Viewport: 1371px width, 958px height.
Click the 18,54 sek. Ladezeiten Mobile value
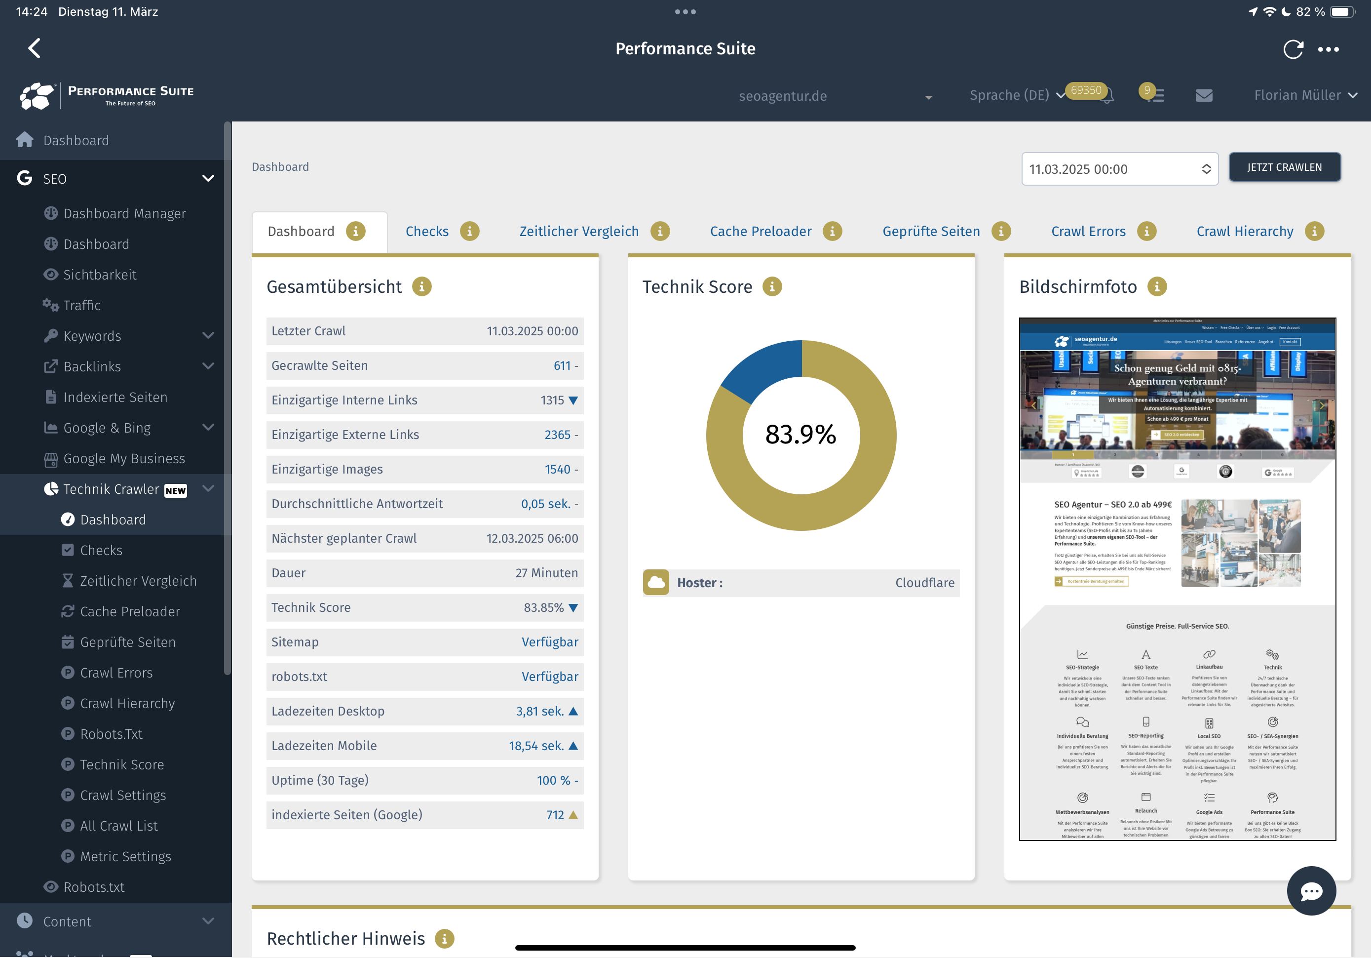pos(536,746)
